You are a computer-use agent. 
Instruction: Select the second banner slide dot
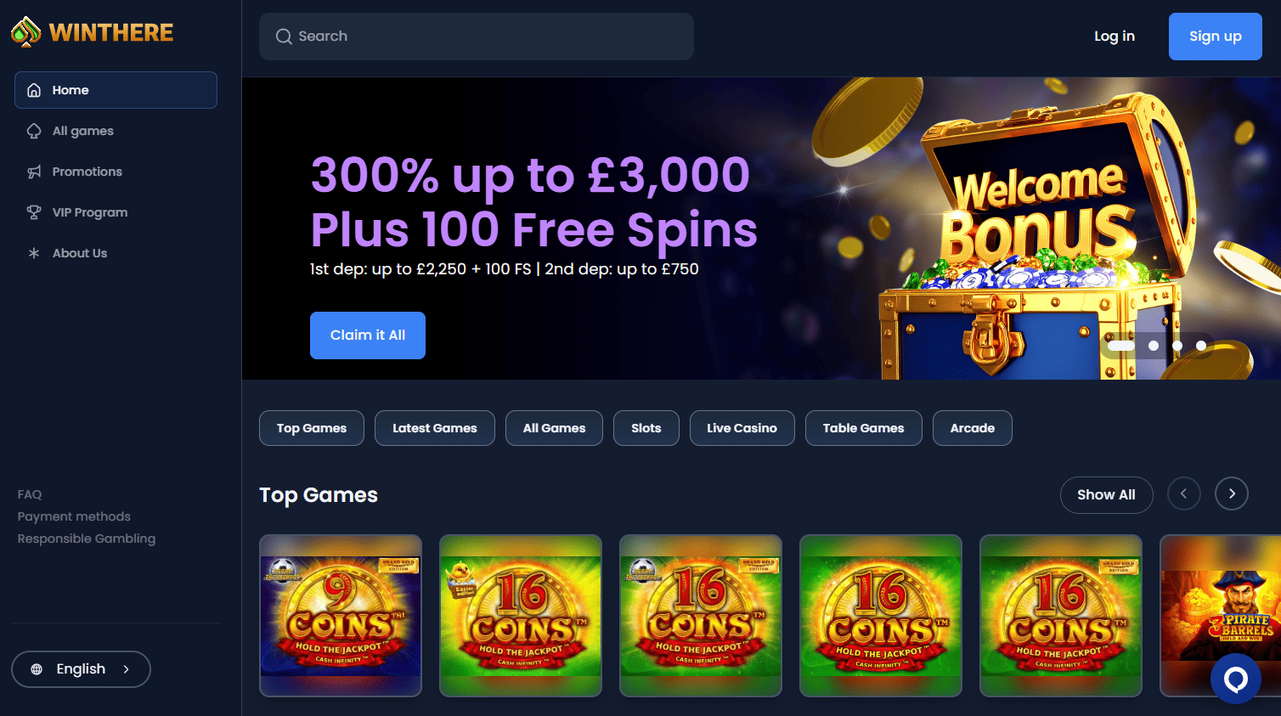point(1154,346)
